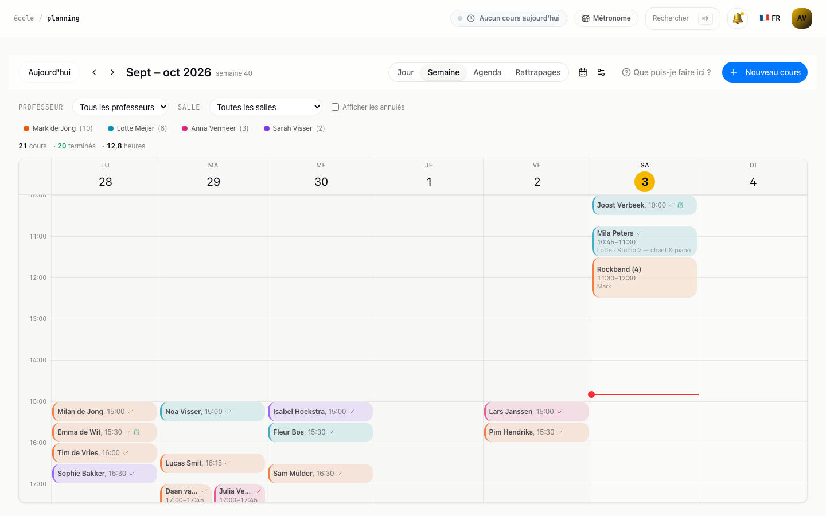
Task: Open Pim Hendriks' 15:30 lesson
Action: coord(536,432)
